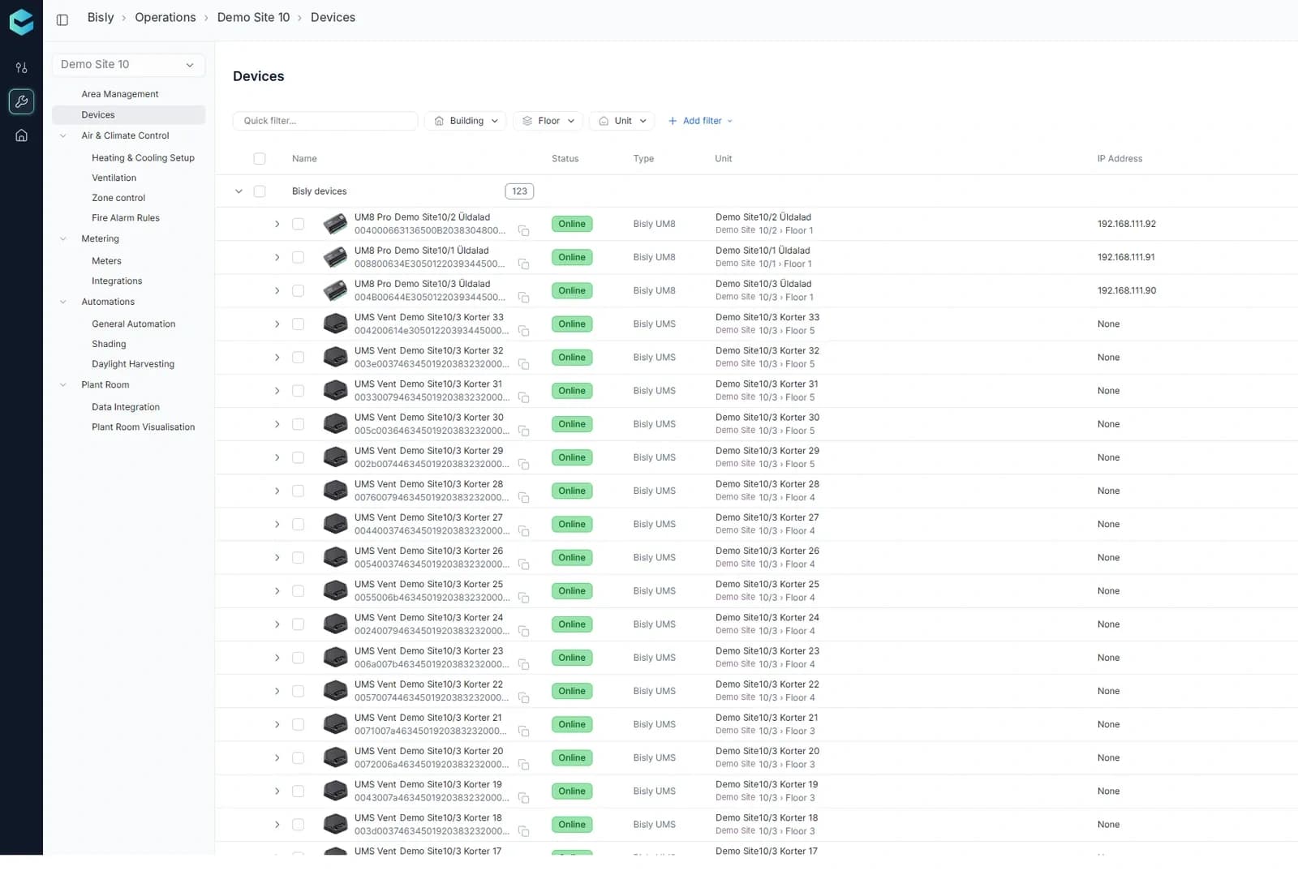Copy ID of UMS Vent Korter 24
The height and width of the screenshot is (875, 1298).
click(x=524, y=632)
